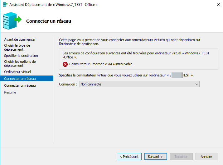Click the < Précédent button

[x=129, y=157]
